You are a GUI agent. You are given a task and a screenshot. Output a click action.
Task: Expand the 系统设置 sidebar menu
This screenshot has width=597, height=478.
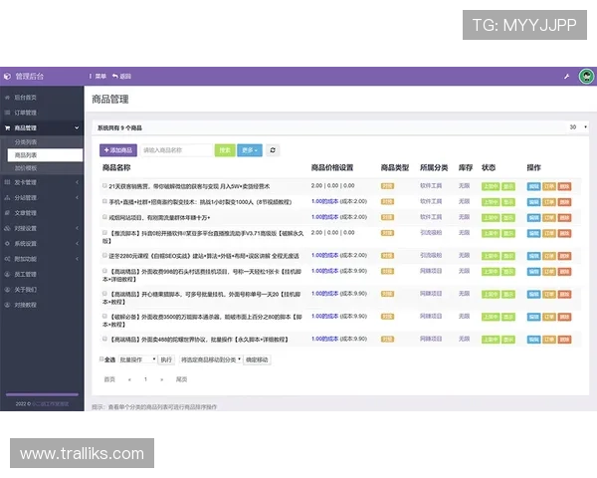click(x=40, y=243)
